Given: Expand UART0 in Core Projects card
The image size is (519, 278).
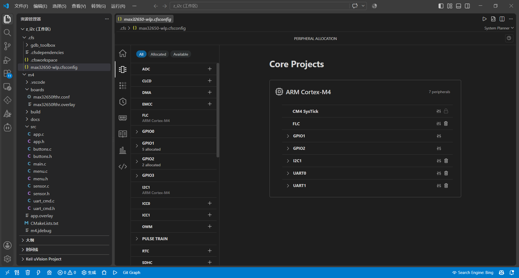Looking at the screenshot, I should click(x=288, y=173).
